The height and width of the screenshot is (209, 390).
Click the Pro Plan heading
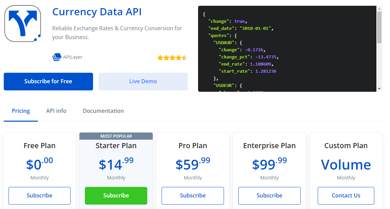pyautogui.click(x=193, y=145)
